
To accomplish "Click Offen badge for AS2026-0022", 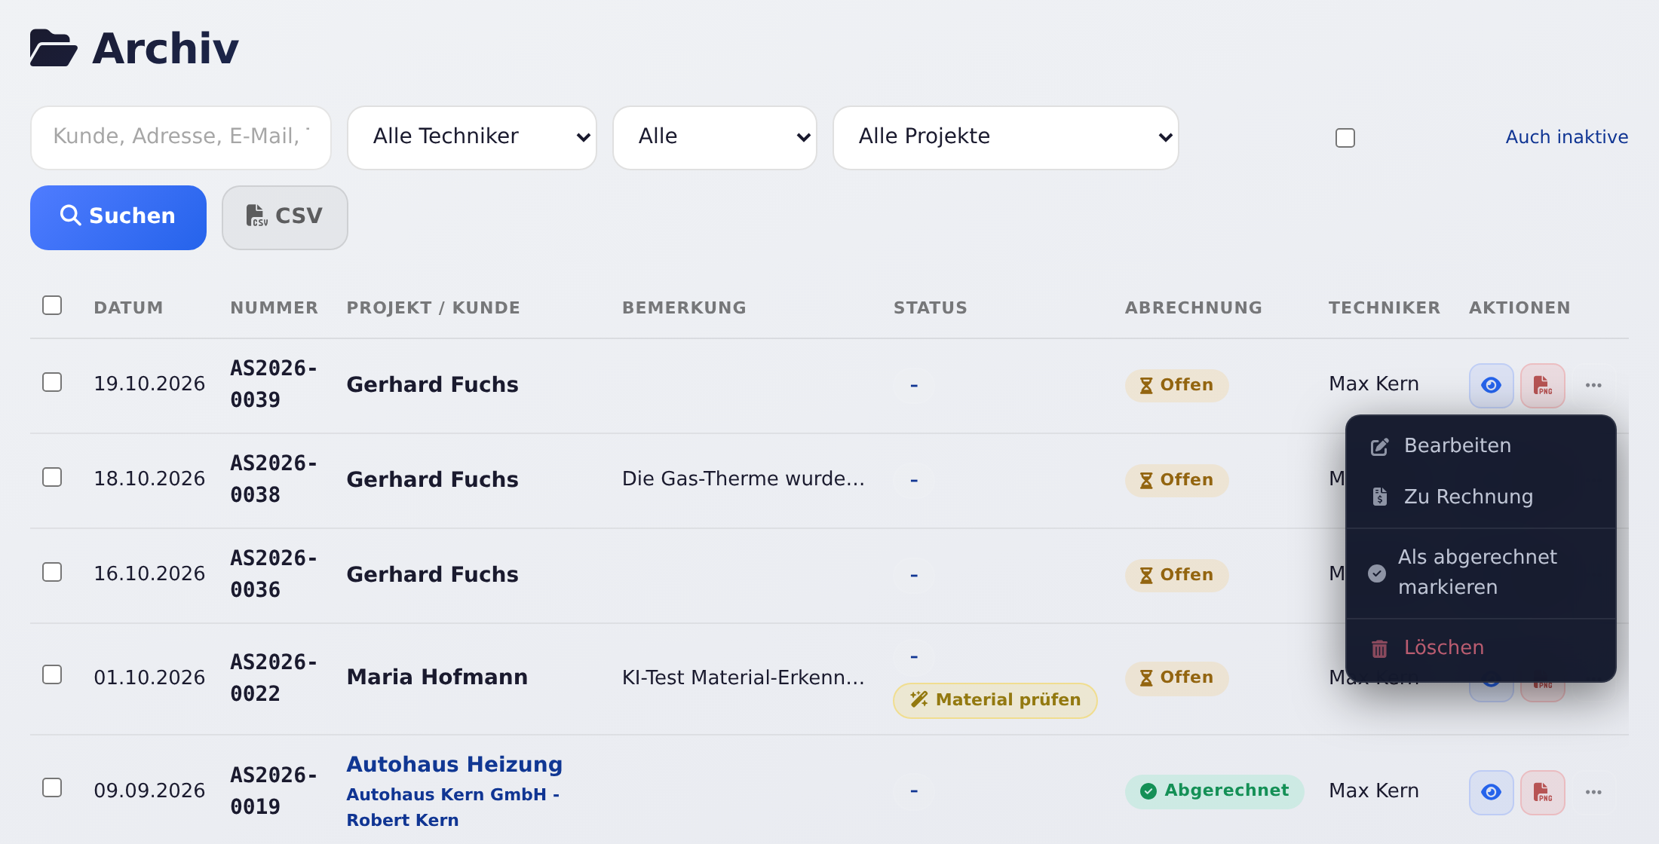I will point(1177,677).
